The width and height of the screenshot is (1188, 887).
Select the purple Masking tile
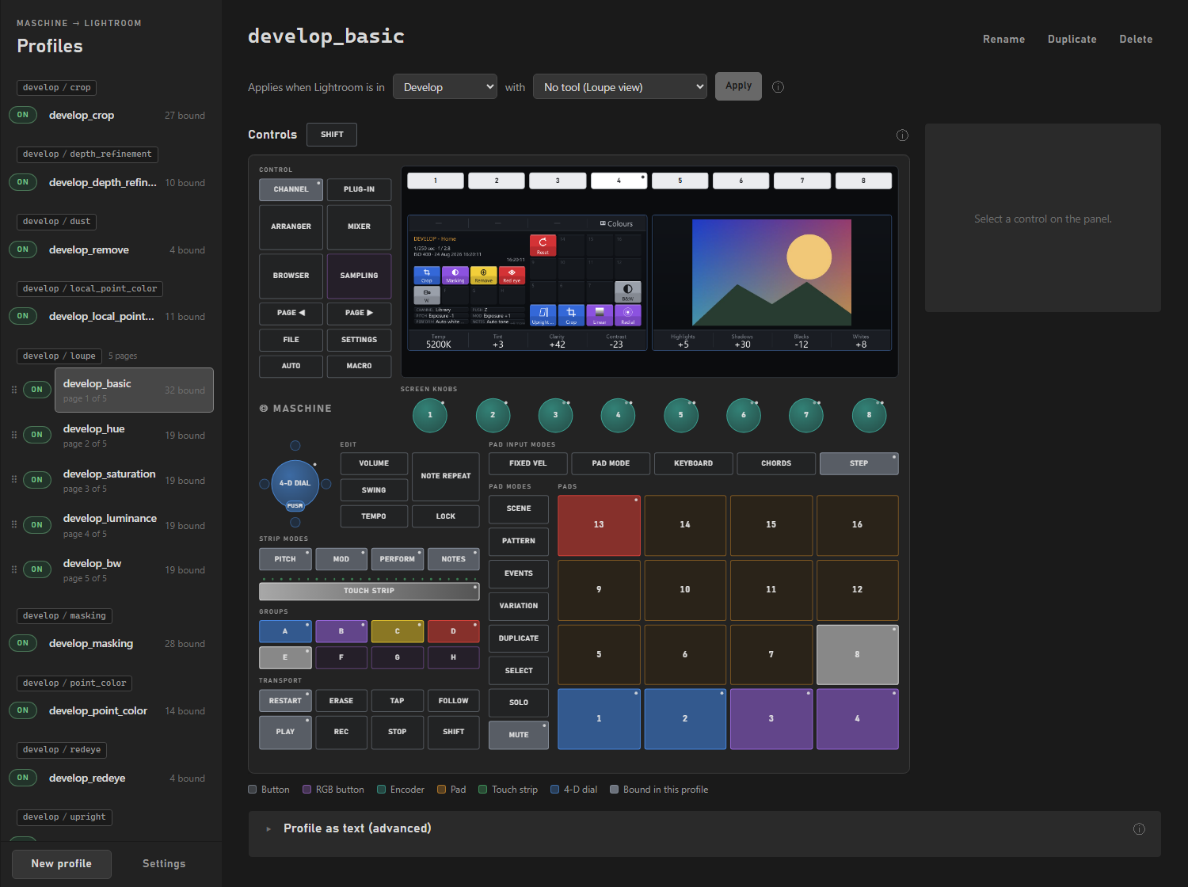click(455, 275)
